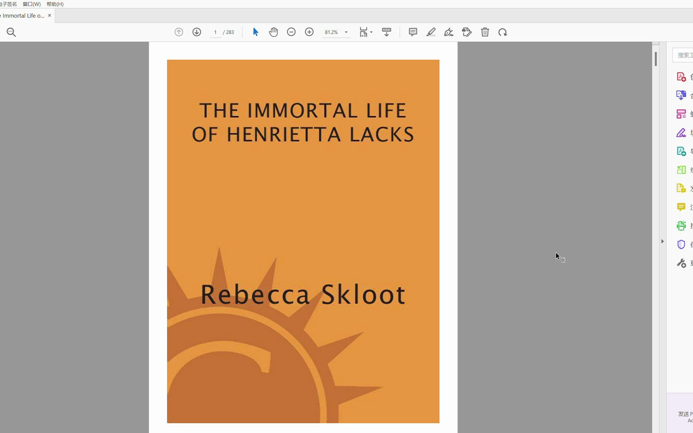Screen dimensions: 693x433
Task: Zoom in with plus button
Action: pos(309,32)
